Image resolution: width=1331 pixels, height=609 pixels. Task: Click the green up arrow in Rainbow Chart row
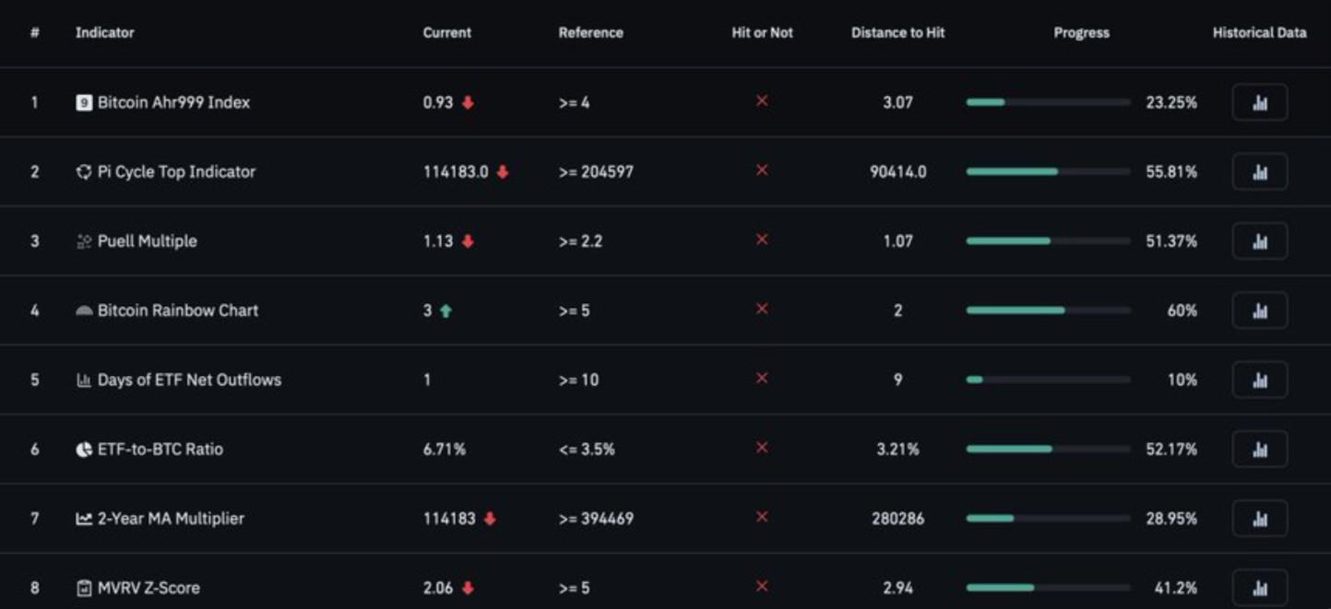(x=446, y=311)
